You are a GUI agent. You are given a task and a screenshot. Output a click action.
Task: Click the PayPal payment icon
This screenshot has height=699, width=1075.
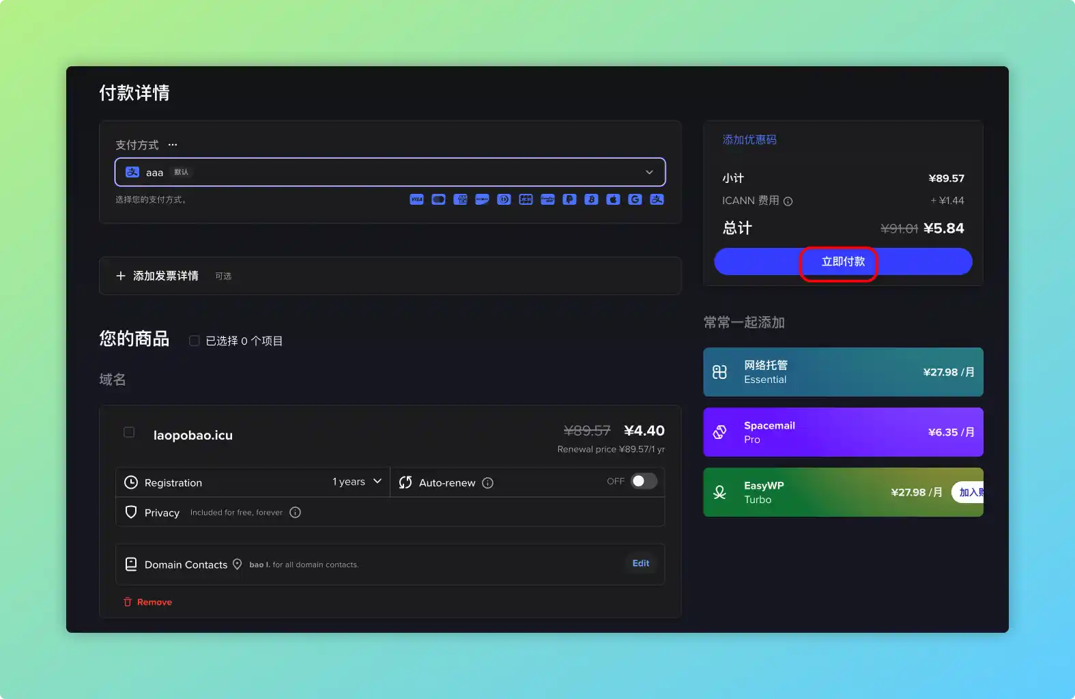tap(569, 199)
